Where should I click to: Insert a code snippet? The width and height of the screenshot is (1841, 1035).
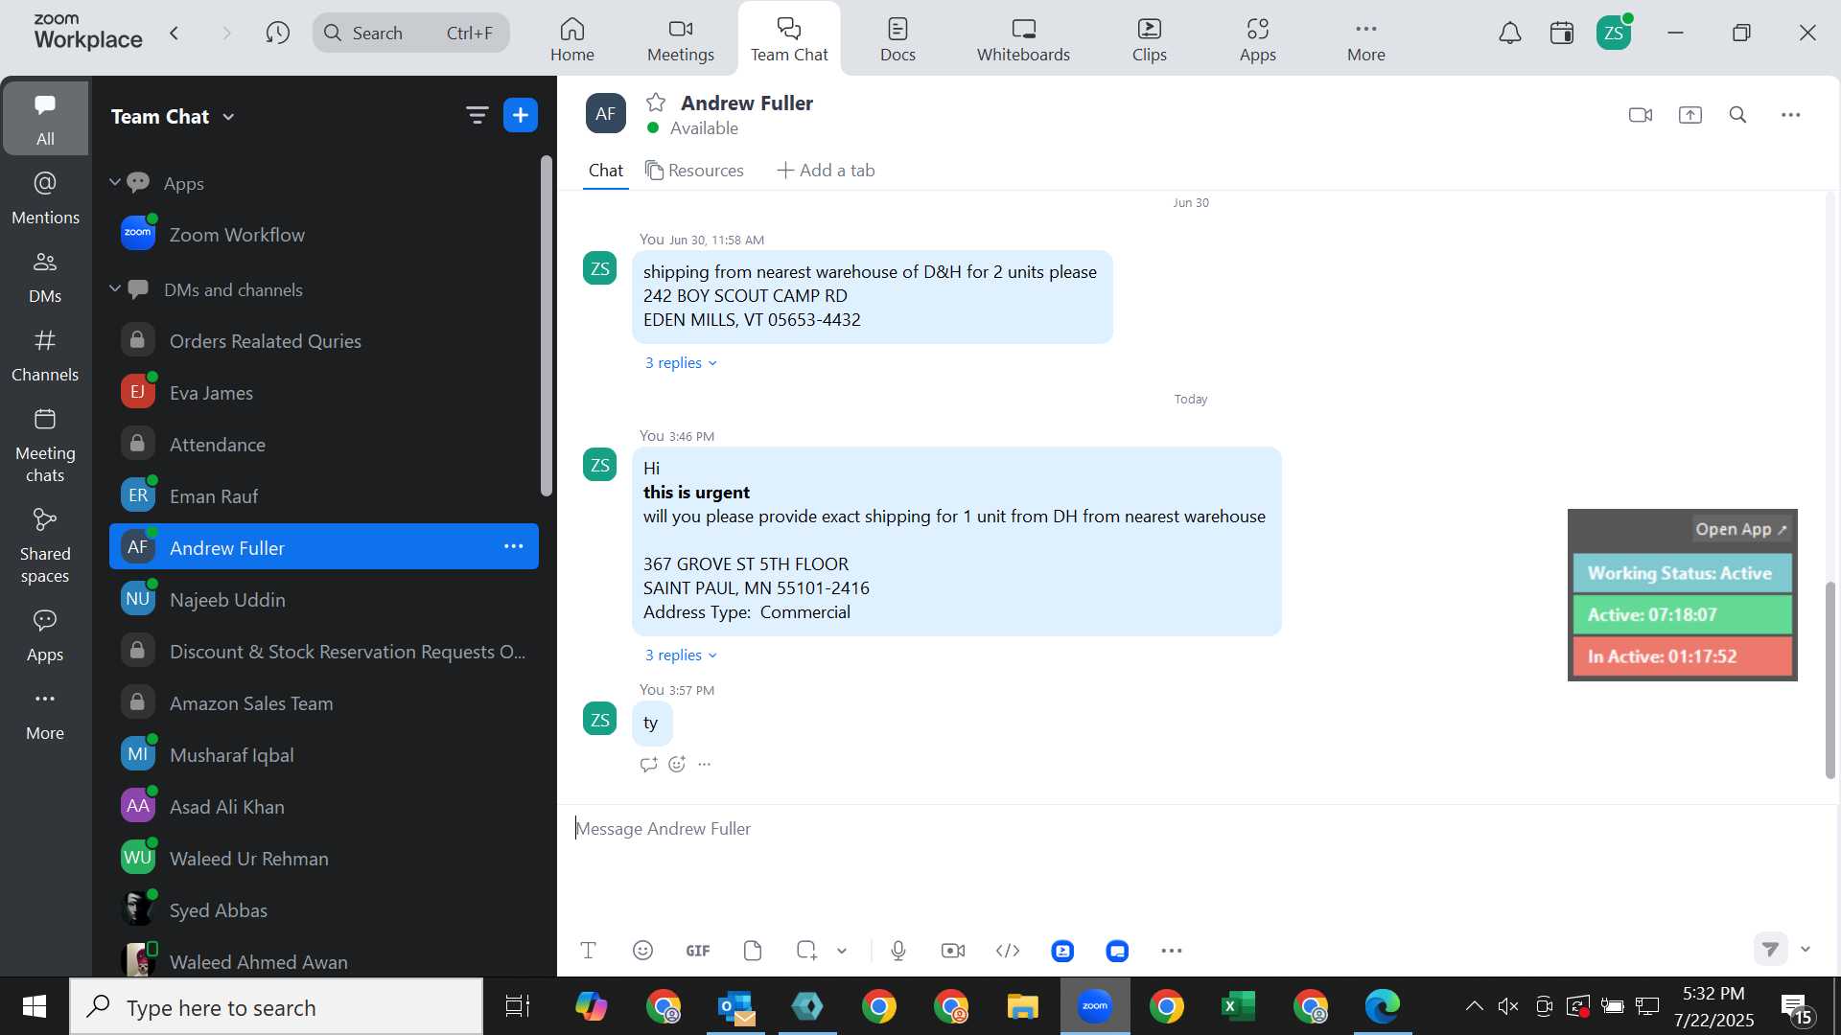pyautogui.click(x=1008, y=951)
